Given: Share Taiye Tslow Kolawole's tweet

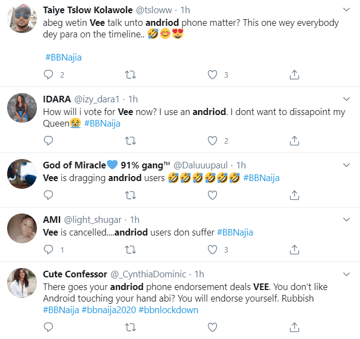Looking at the screenshot, I should (294, 74).
